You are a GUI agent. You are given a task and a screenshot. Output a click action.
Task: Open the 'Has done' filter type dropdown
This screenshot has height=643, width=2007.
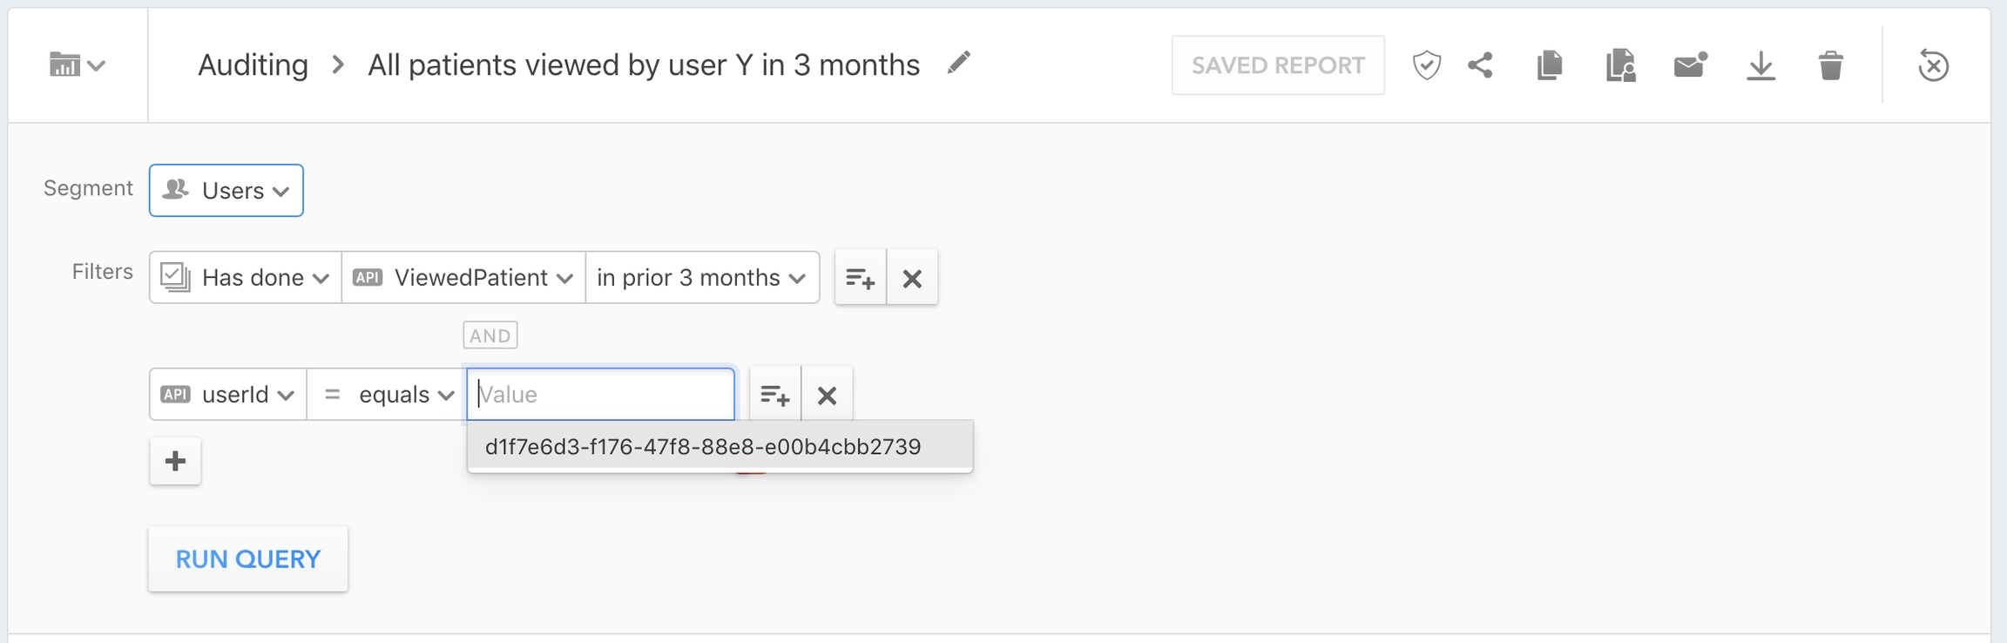[246, 278]
